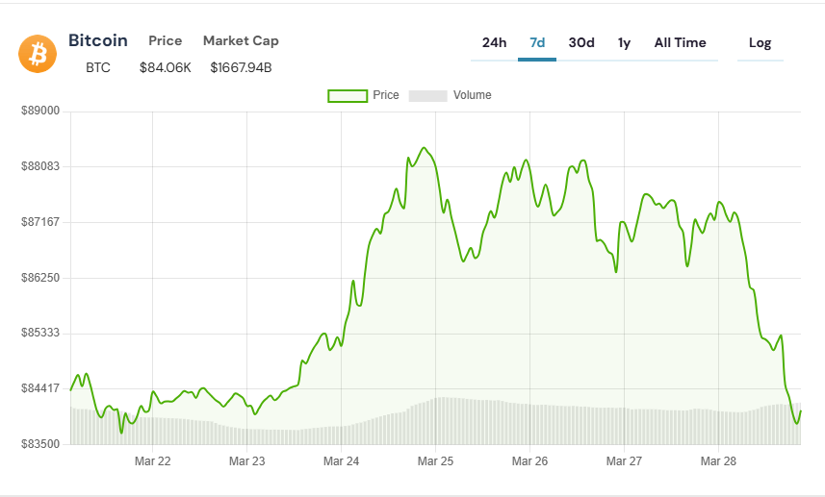The width and height of the screenshot is (825, 497).
Task: Click the green Price legend swatch
Action: point(348,95)
